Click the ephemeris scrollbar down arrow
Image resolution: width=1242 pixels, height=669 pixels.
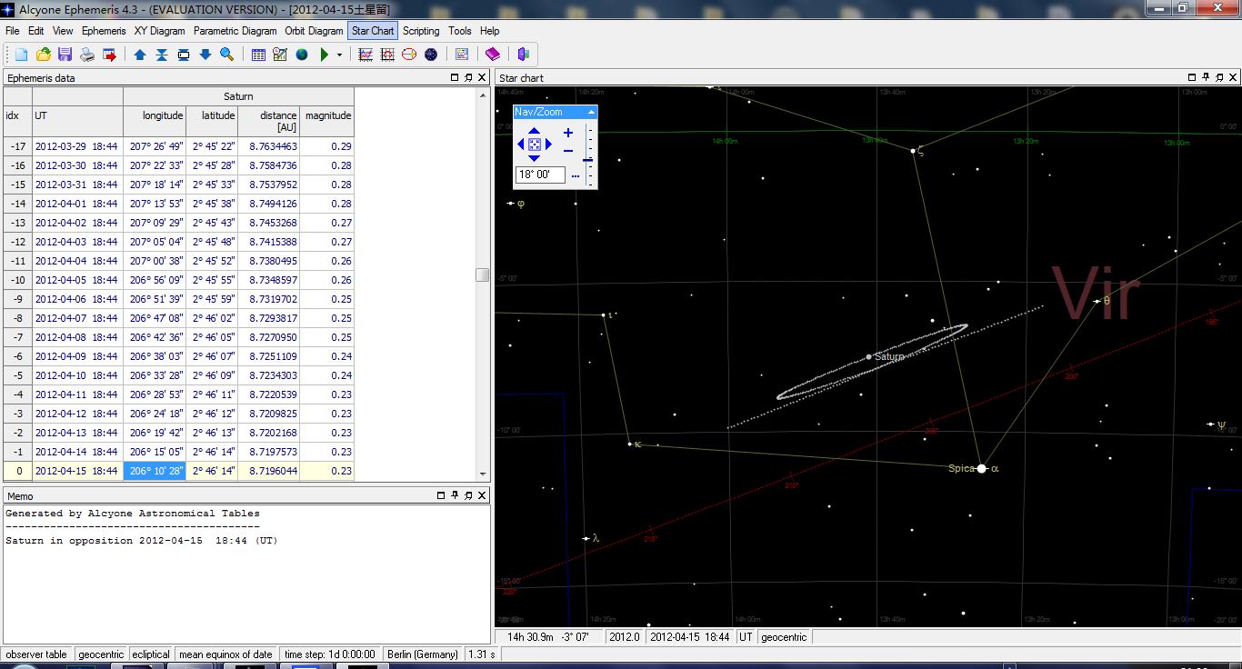pyautogui.click(x=483, y=474)
